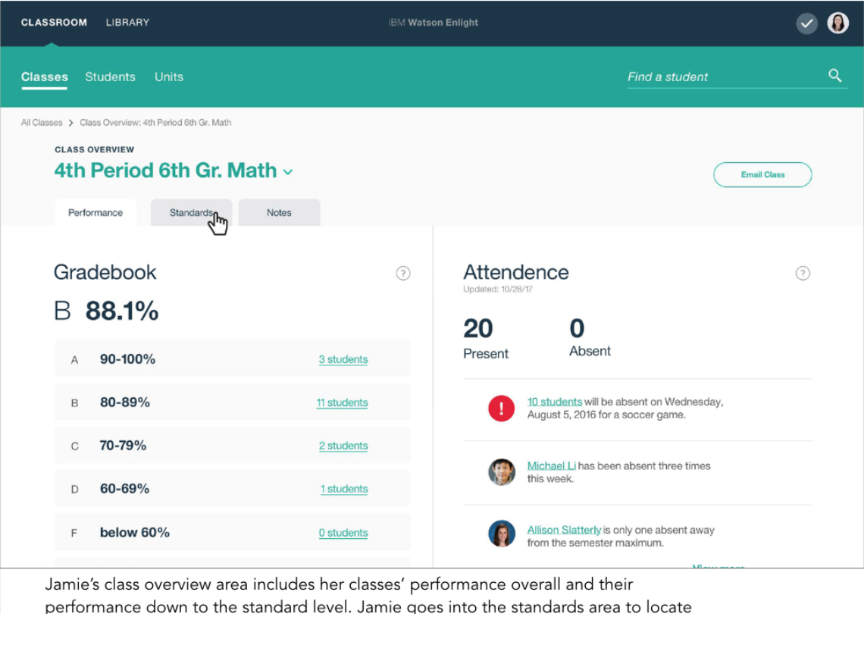Click the below 60% grade range row

point(232,532)
